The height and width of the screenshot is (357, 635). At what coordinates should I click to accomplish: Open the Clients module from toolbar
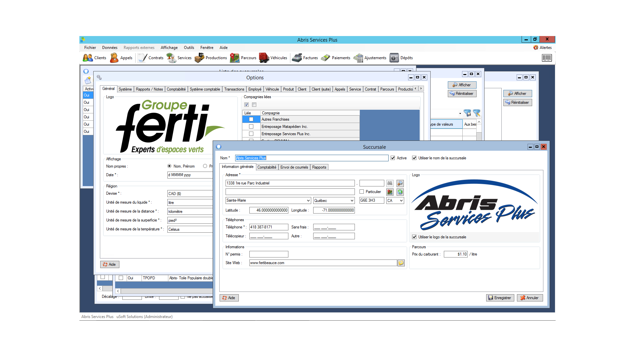[95, 58]
